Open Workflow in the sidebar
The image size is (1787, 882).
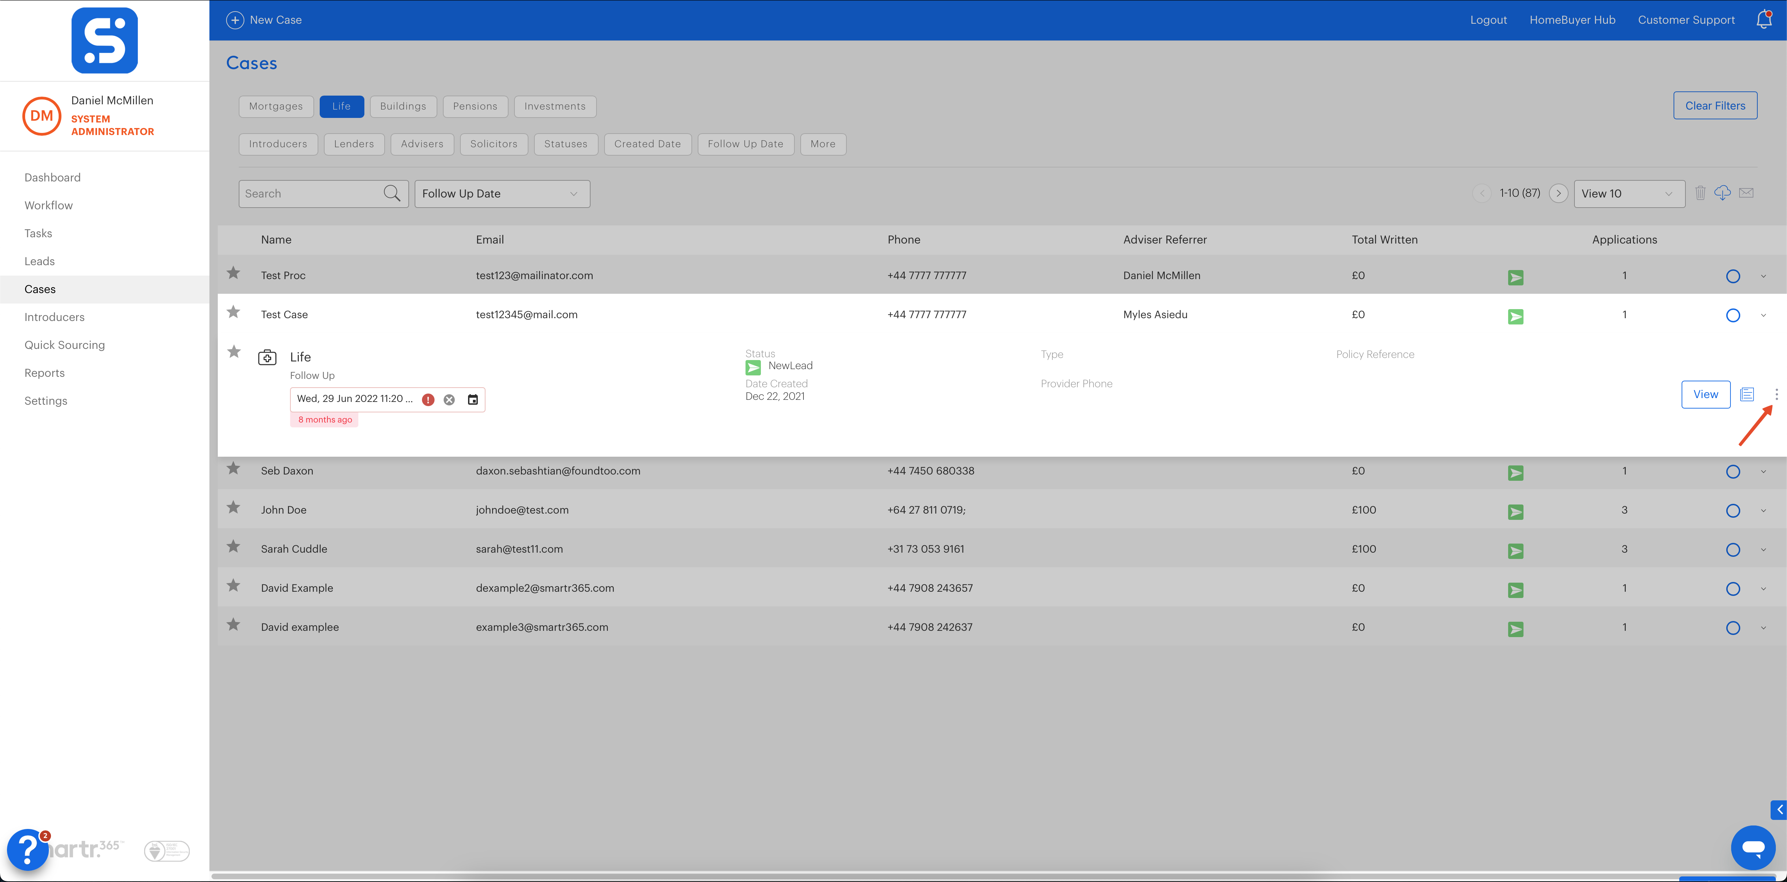pyautogui.click(x=49, y=205)
